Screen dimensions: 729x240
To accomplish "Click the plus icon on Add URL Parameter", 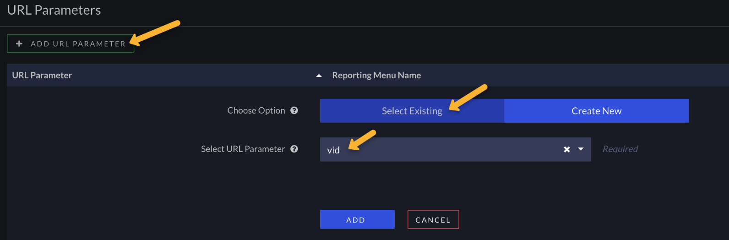I will coord(19,44).
